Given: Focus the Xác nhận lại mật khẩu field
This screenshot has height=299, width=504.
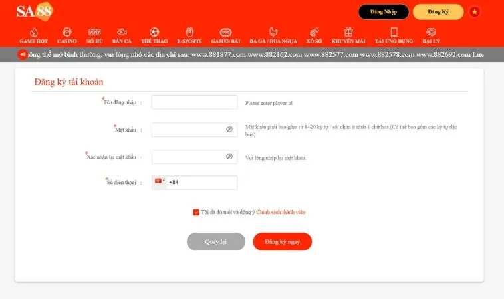Looking at the screenshot, I should [194, 157].
